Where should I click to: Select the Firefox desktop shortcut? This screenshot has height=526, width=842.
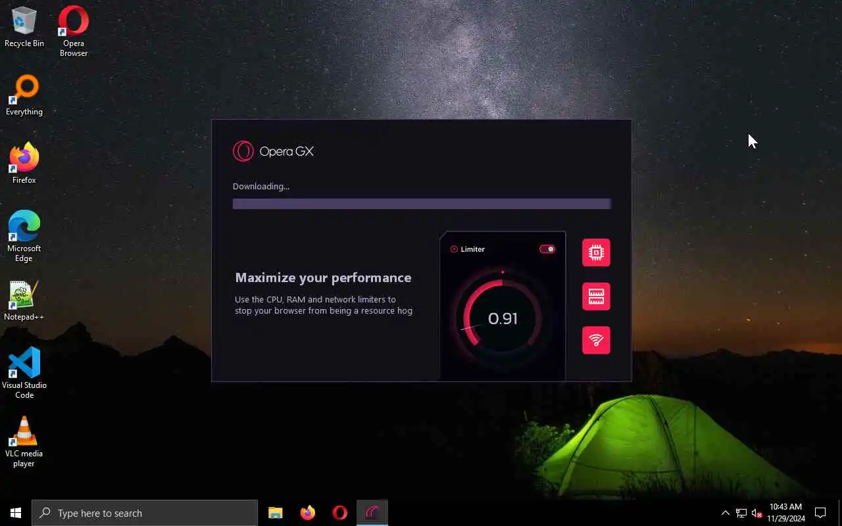click(24, 163)
